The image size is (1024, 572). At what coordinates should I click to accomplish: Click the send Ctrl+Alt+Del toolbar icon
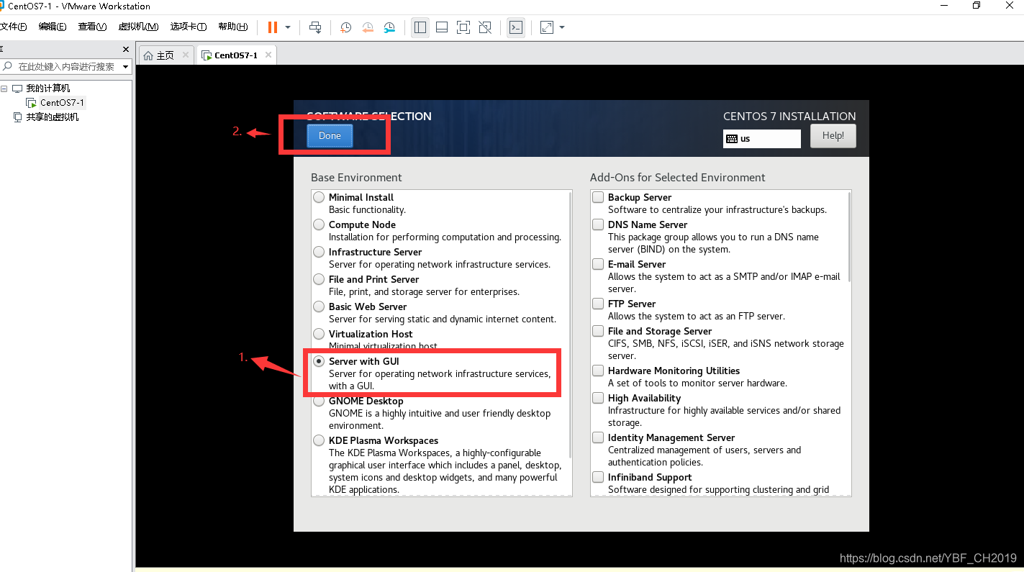(x=315, y=27)
